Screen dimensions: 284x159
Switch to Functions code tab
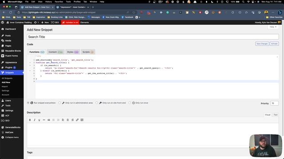point(37,52)
